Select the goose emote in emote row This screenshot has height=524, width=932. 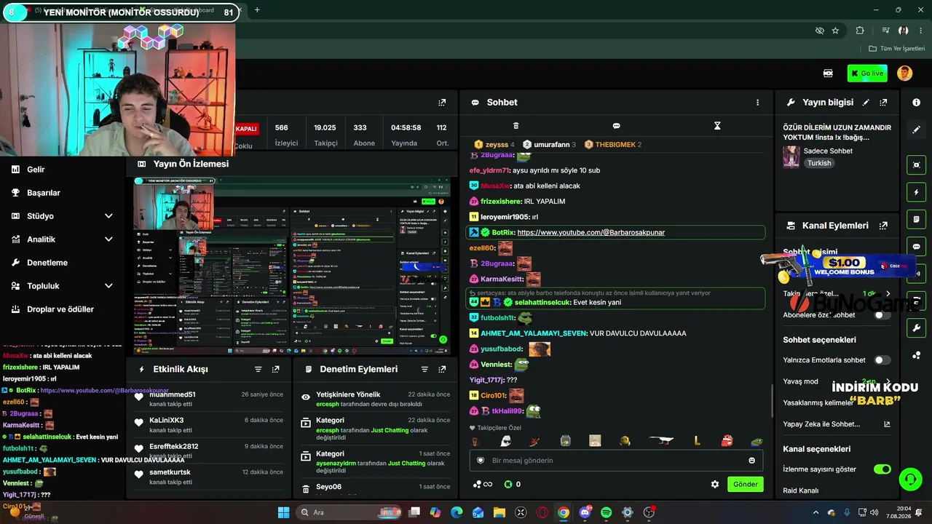click(x=662, y=441)
